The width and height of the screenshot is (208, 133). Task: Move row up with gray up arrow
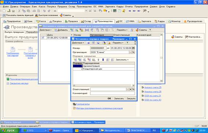pos(98,60)
